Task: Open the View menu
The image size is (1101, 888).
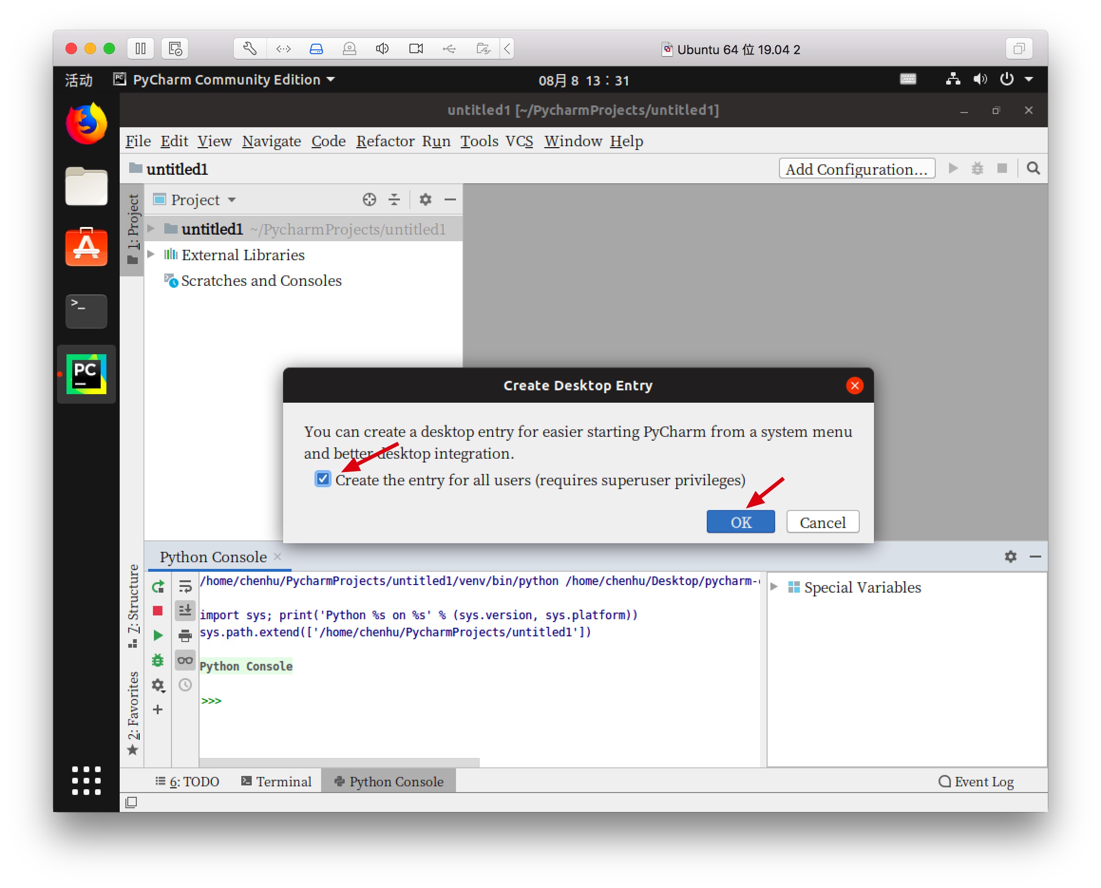Action: [214, 141]
